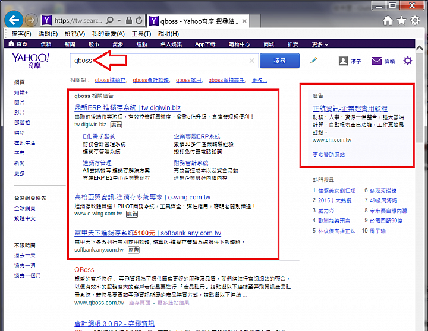428x331 pixels.
Task: Click the blue 搜尋 button
Action: pos(279,61)
